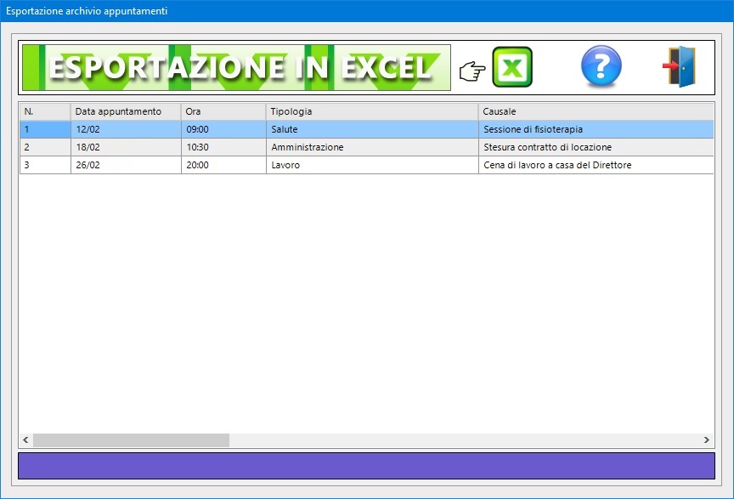Sort by Data appuntamento column header
The image size is (734, 499).
pyautogui.click(x=126, y=111)
